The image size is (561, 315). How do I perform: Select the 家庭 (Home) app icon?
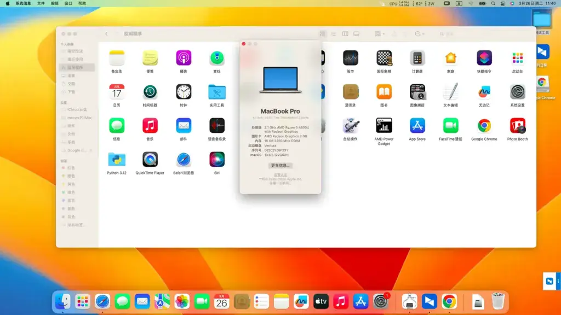(450, 58)
